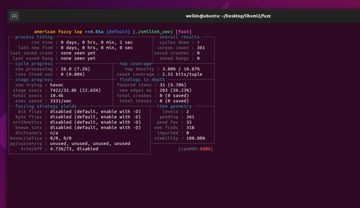This screenshot has width=360, height=208.
Task: Click the levels value 2
Action: tap(188, 112)
